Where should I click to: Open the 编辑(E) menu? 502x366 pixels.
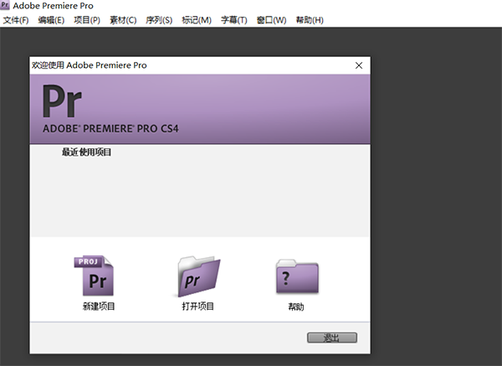(x=51, y=20)
